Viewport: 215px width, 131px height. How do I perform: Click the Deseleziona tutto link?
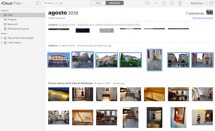click(203, 18)
